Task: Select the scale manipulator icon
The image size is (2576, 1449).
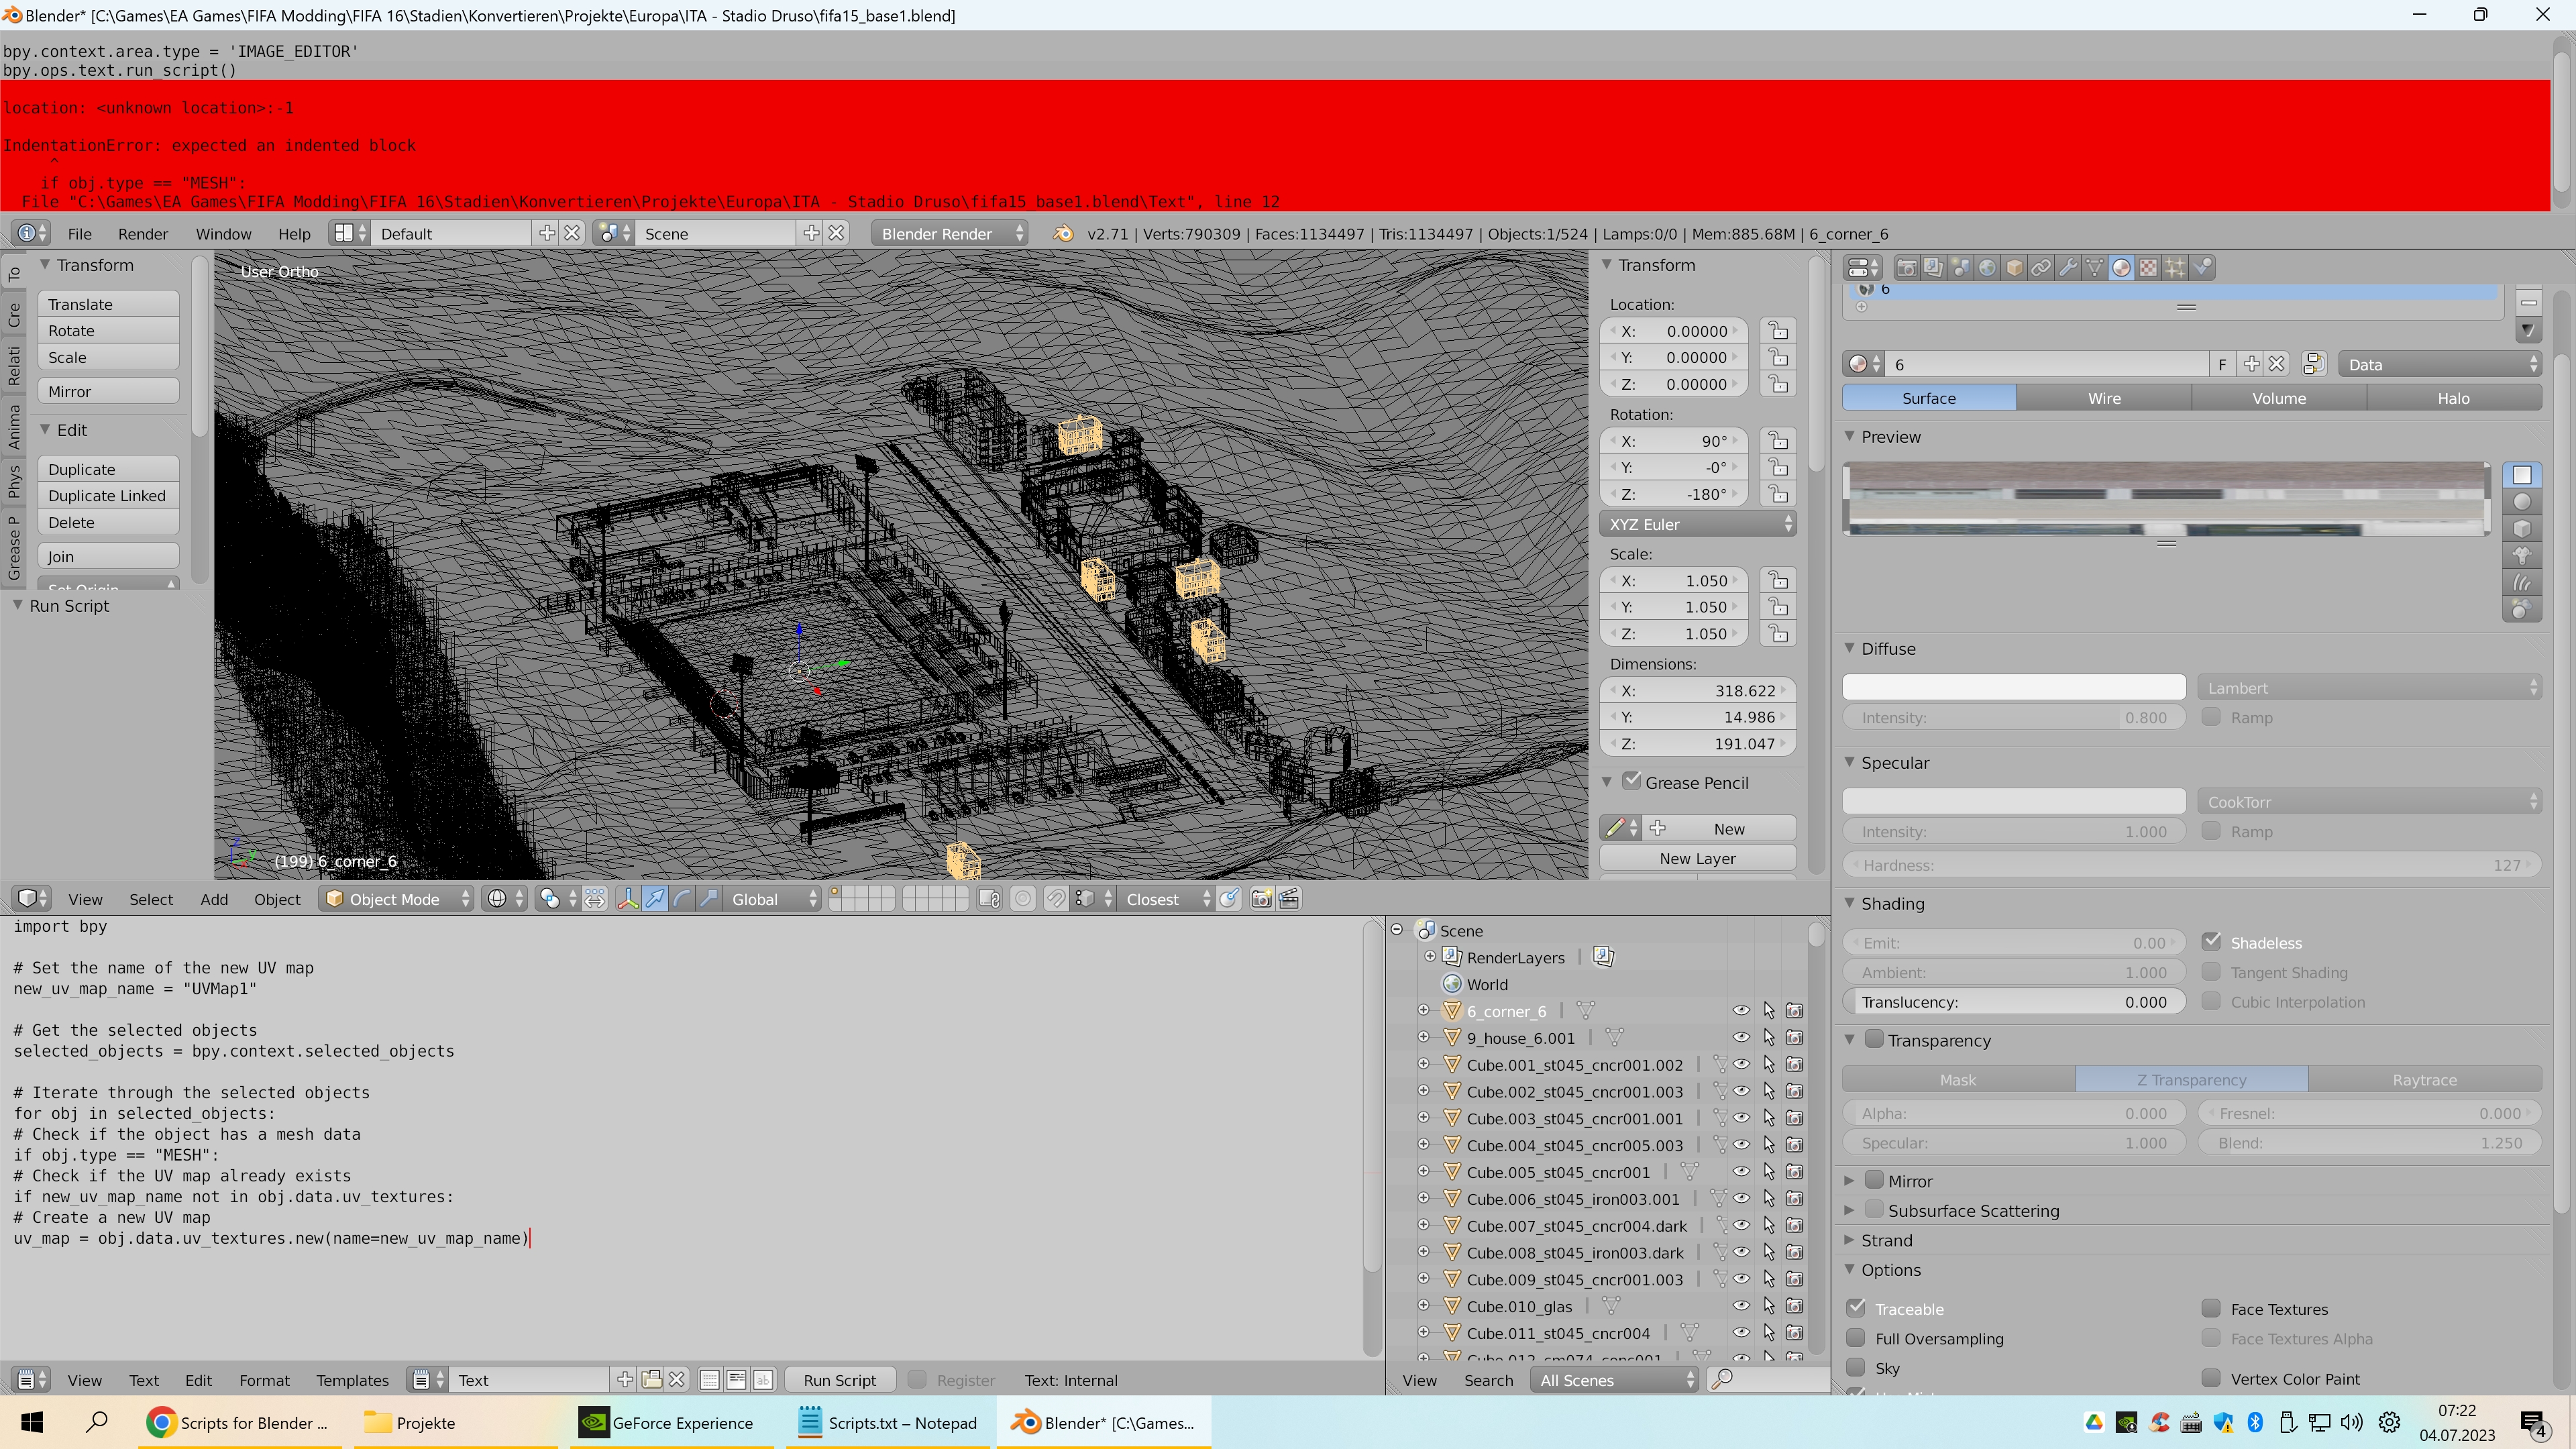Action: (709, 899)
